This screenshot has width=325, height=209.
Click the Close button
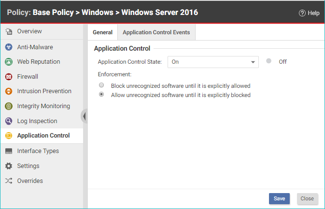click(307, 198)
